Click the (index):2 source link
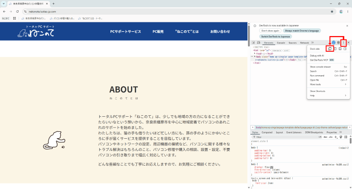This screenshot has width=352, height=189. click(x=344, y=148)
